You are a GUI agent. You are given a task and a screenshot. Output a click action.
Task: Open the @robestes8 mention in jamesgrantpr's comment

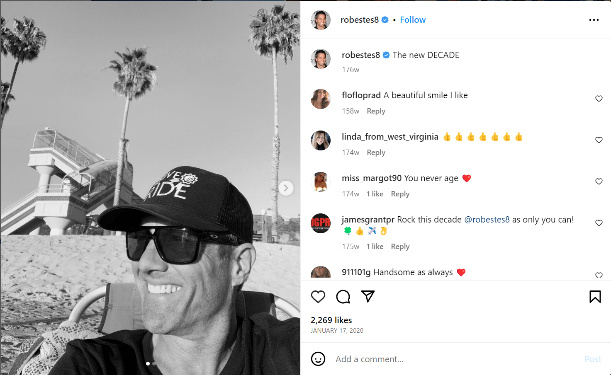coord(487,219)
